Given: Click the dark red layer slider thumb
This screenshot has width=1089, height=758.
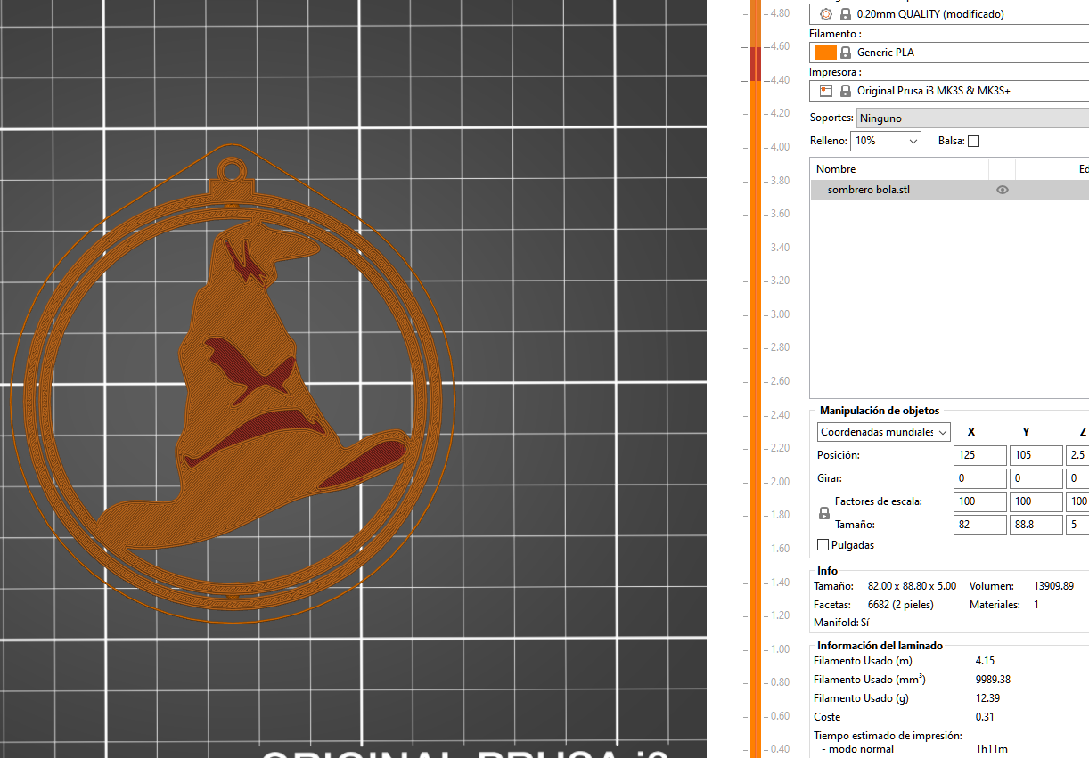Looking at the screenshot, I should click(755, 64).
